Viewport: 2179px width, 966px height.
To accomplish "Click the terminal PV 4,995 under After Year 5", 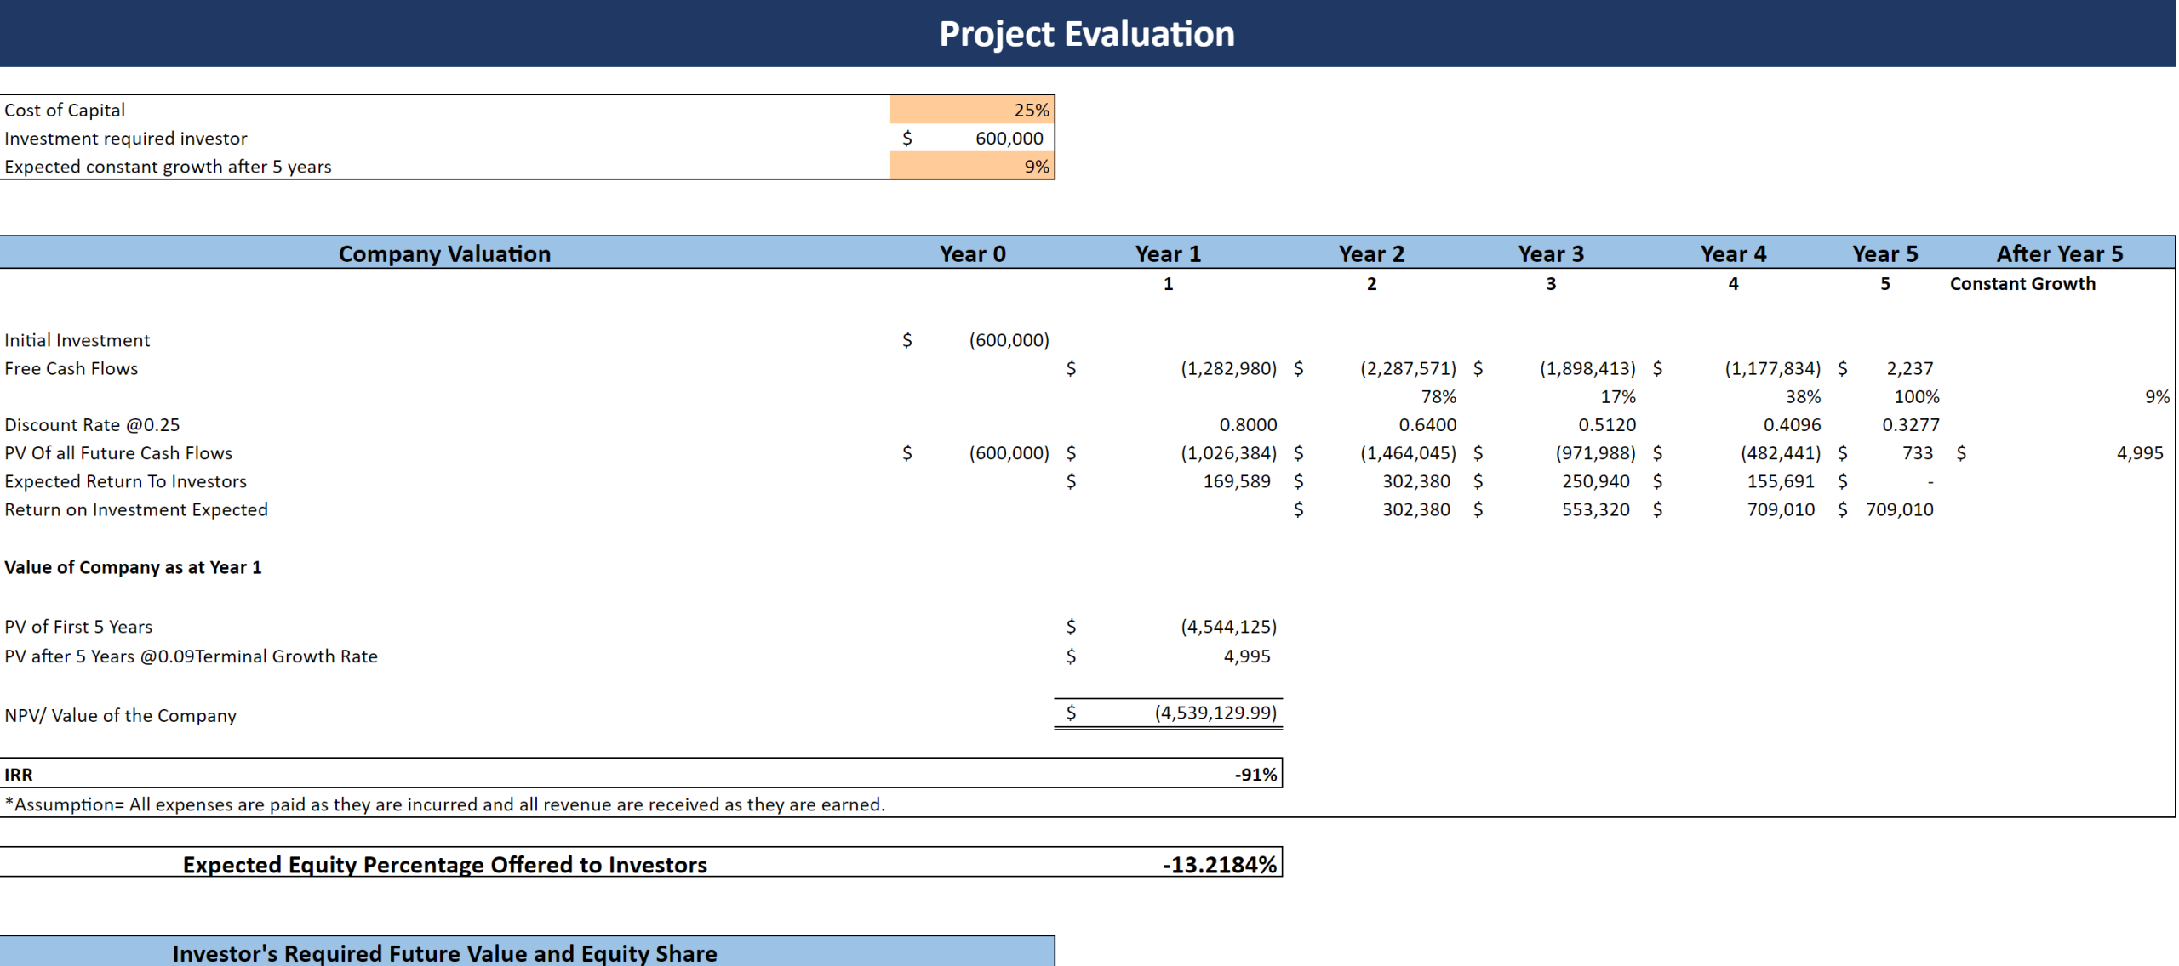I will [2139, 453].
